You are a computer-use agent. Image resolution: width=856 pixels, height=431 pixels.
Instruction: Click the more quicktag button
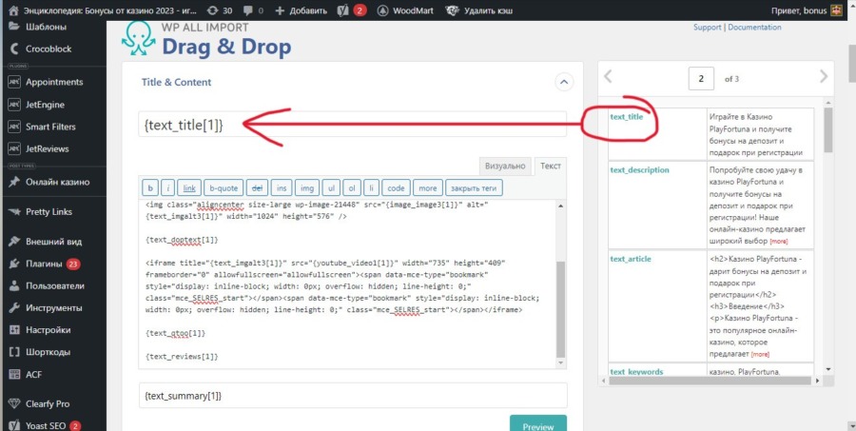pos(427,188)
